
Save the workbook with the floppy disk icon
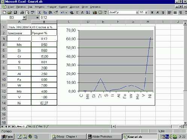pos(15,12)
